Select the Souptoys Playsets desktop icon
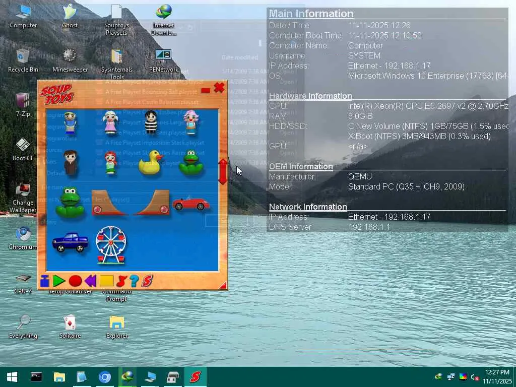 click(x=116, y=20)
